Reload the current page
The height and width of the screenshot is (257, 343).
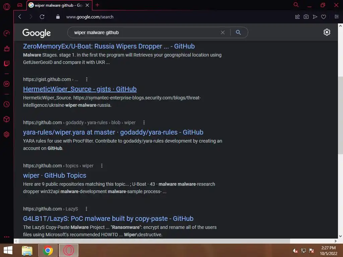[x=42, y=17]
